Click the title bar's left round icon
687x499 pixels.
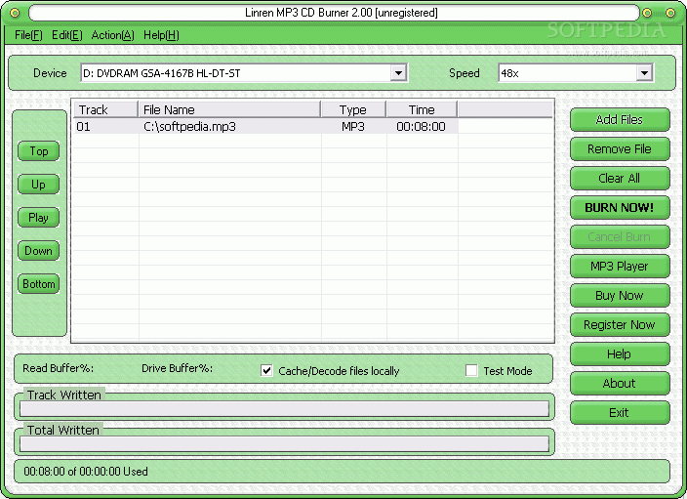[x=15, y=13]
